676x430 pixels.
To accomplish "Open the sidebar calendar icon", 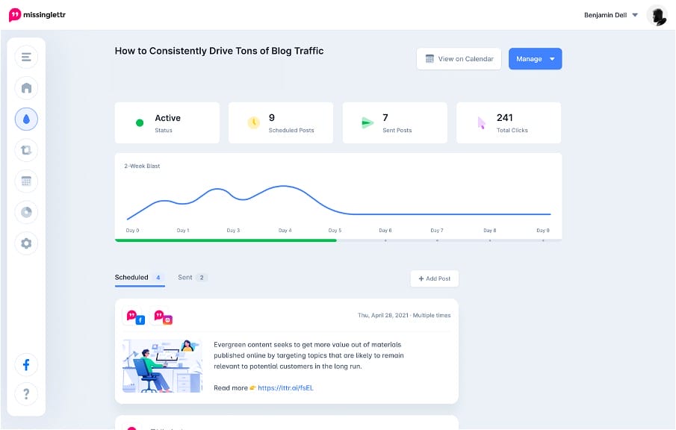I will pos(26,181).
